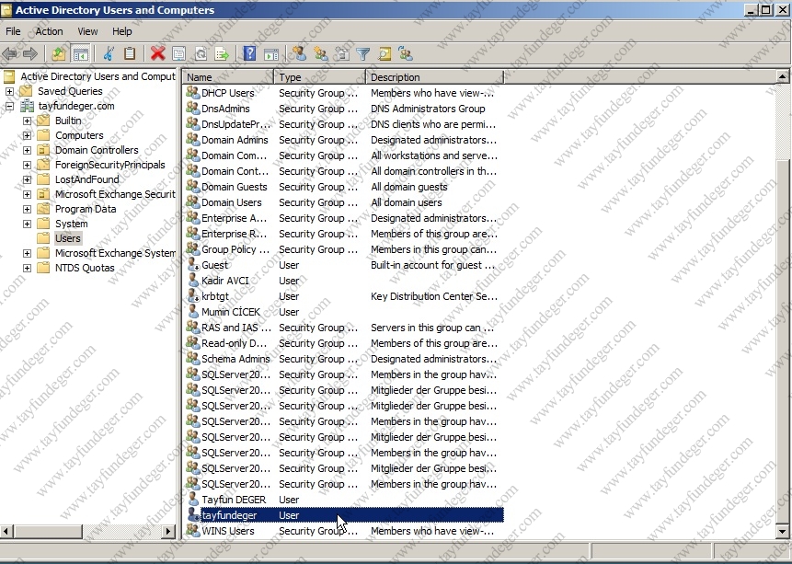Image resolution: width=792 pixels, height=564 pixels.
Task: Toggle Show/Hide Console Tree icon
Action: (80, 53)
